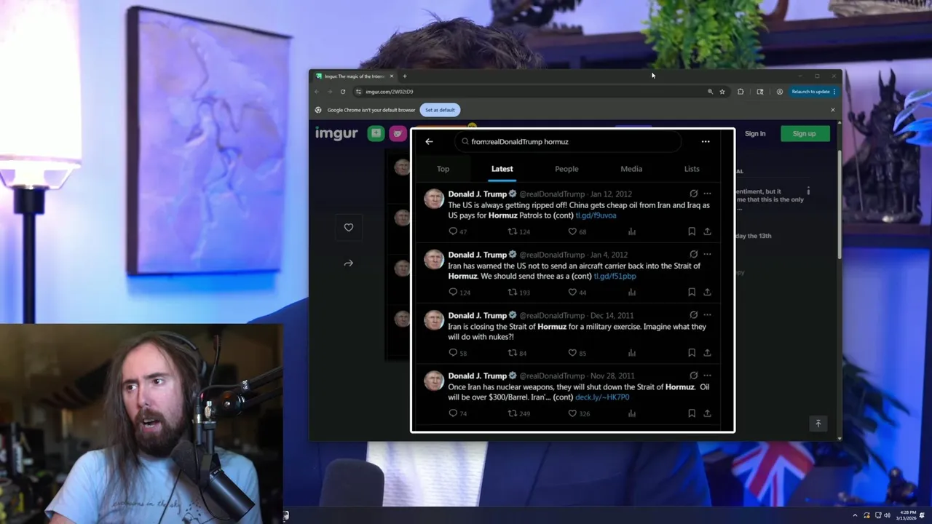This screenshot has height=524, width=932.
Task: Go forward in Chrome's navigation toolbar
Action: tap(329, 92)
